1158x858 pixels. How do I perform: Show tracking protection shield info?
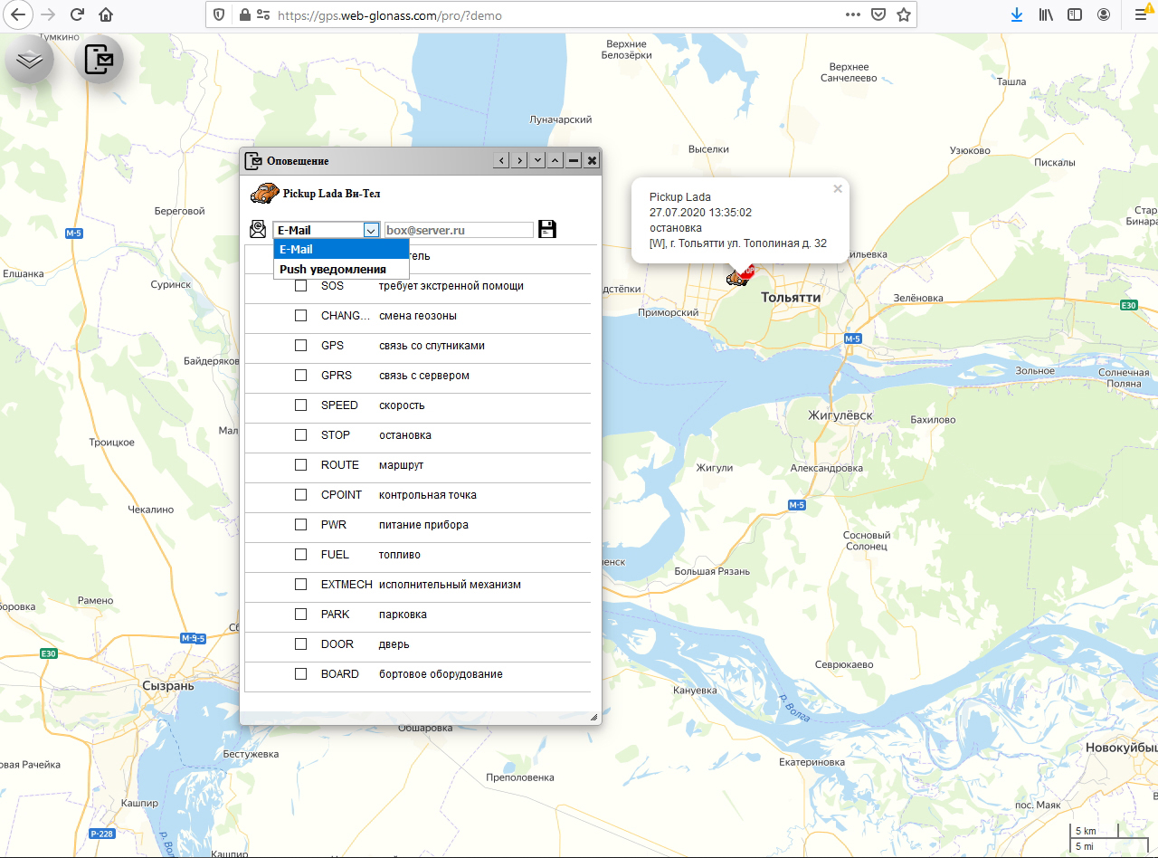(218, 14)
